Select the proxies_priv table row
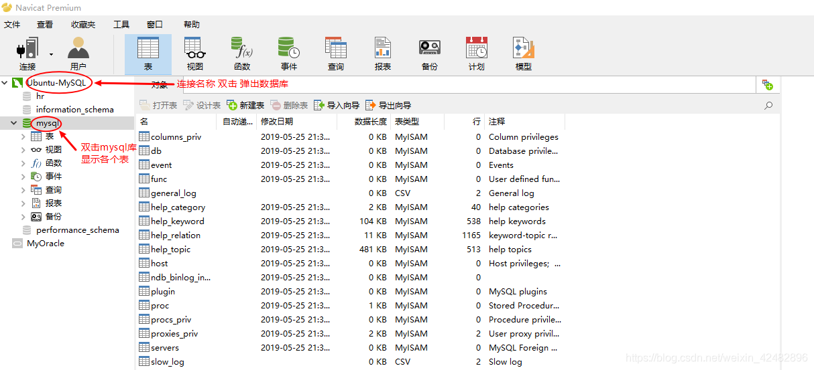814x370 pixels. pyautogui.click(x=350, y=334)
